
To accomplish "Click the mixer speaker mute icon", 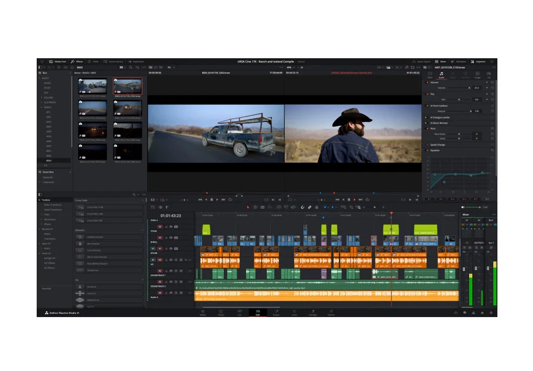I will click(x=463, y=207).
